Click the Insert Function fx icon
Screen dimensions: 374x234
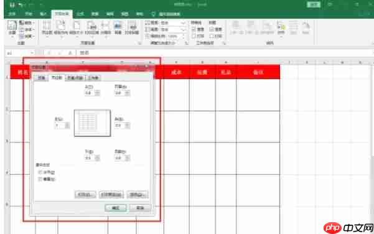(x=70, y=53)
